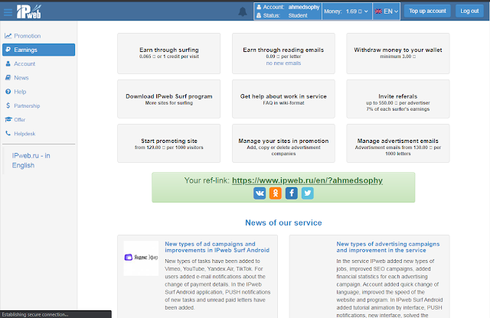Screen dimensions: 490x318
Task: Click the Yandex Efir news thumbnail
Action: [141, 258]
